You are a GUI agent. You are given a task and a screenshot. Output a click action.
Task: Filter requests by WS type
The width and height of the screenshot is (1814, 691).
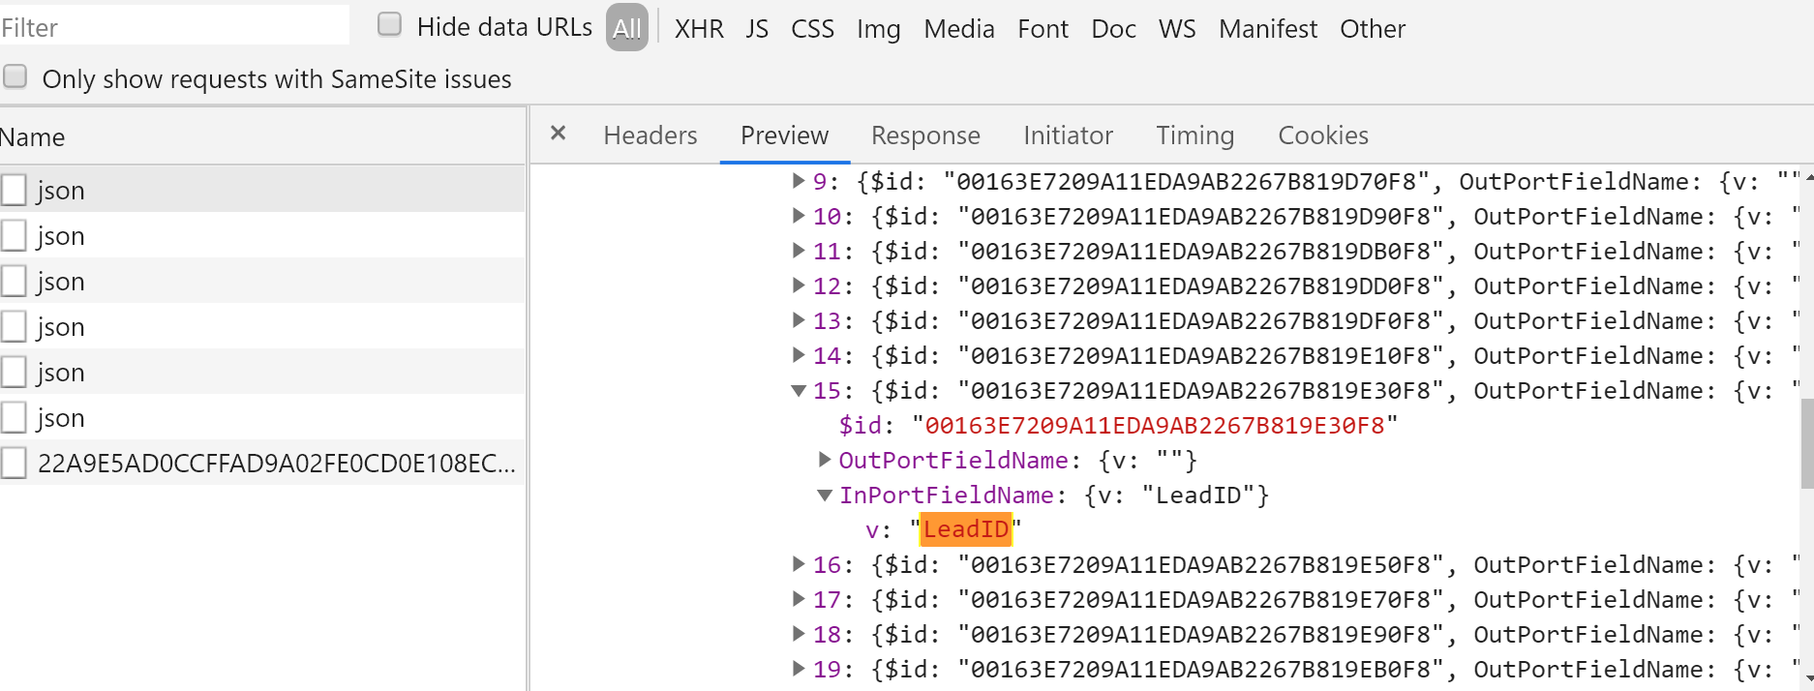click(1177, 29)
